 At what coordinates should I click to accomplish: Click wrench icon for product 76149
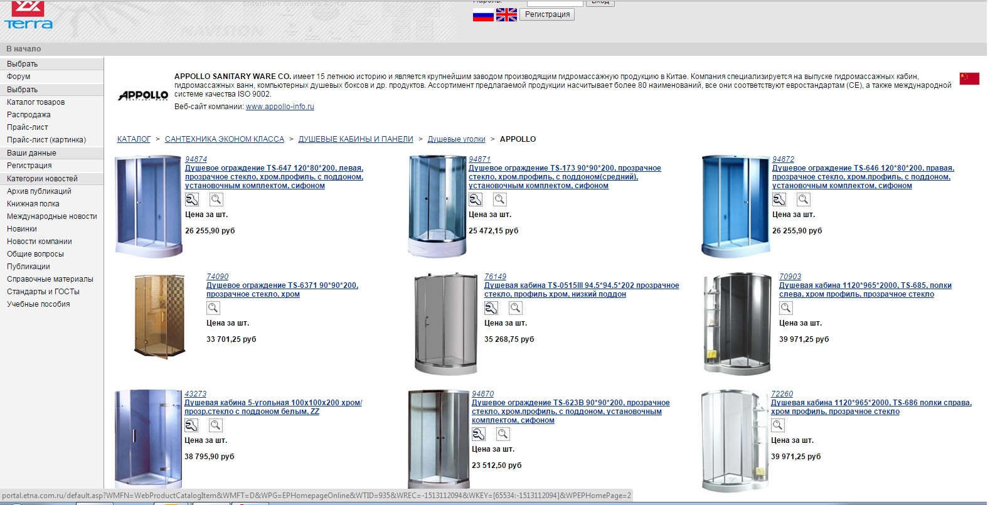tap(491, 308)
